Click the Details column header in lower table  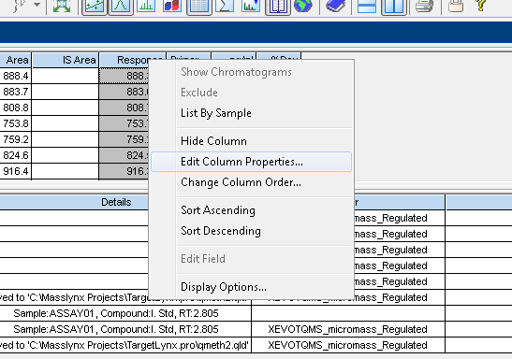pos(116,202)
